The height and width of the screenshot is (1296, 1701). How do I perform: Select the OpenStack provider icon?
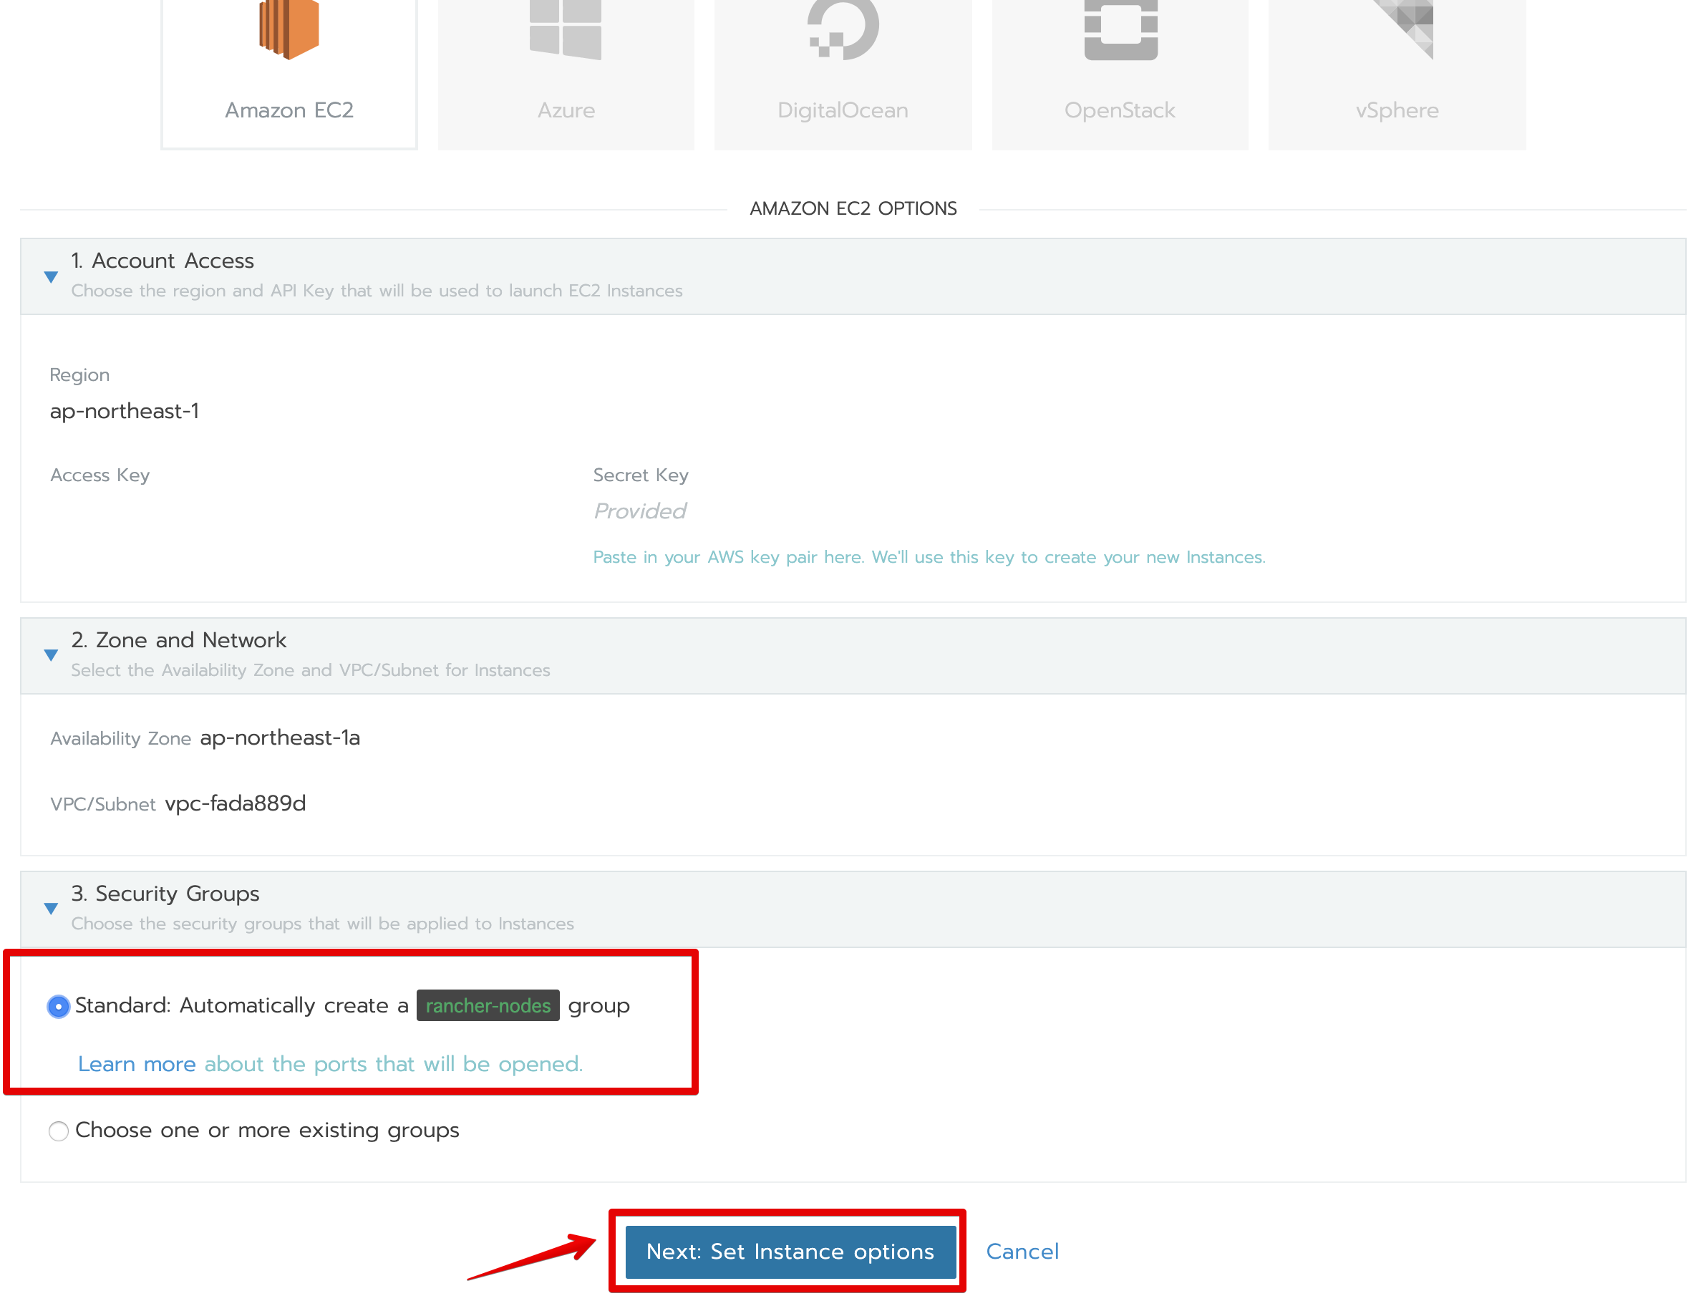(x=1120, y=31)
